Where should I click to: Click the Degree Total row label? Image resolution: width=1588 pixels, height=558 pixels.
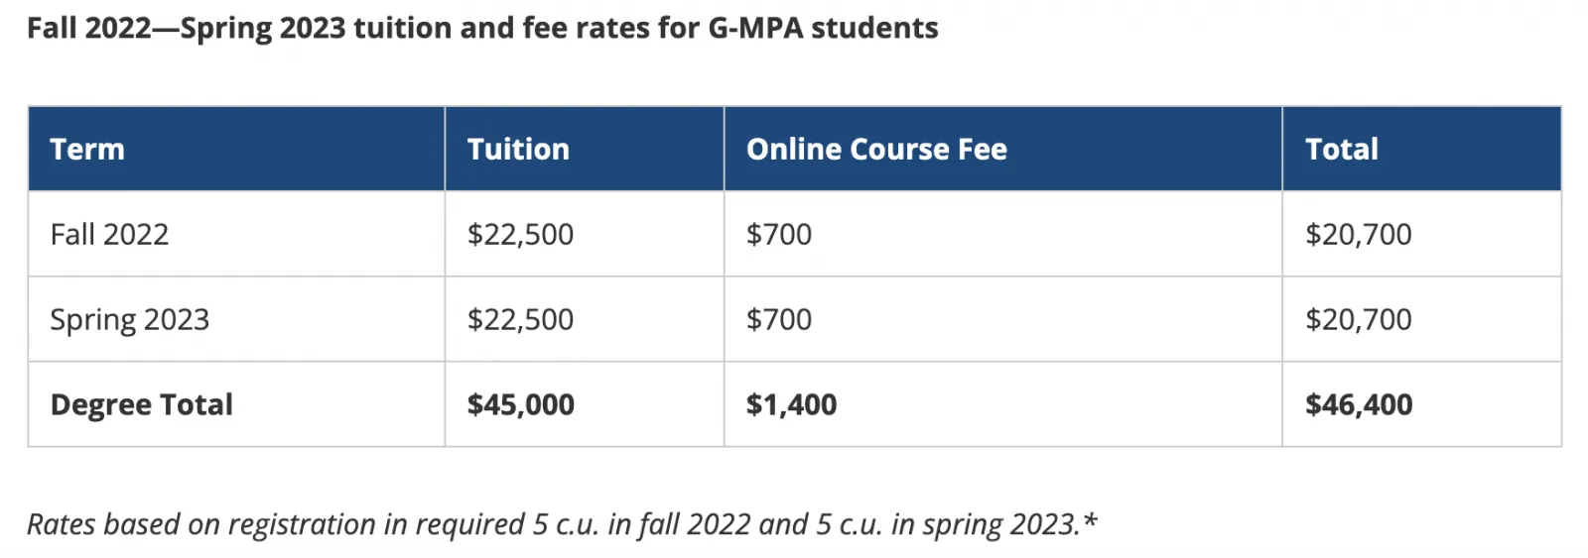[141, 405]
